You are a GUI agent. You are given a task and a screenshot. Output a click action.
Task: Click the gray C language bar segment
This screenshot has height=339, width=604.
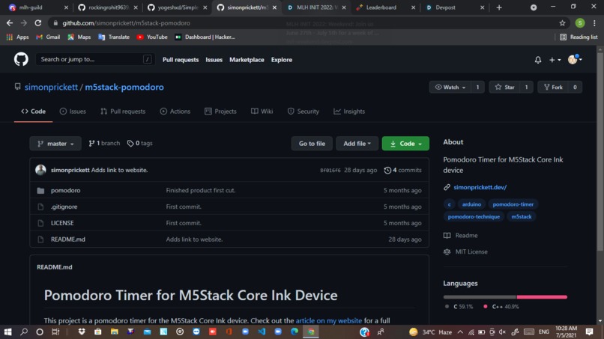pos(480,297)
